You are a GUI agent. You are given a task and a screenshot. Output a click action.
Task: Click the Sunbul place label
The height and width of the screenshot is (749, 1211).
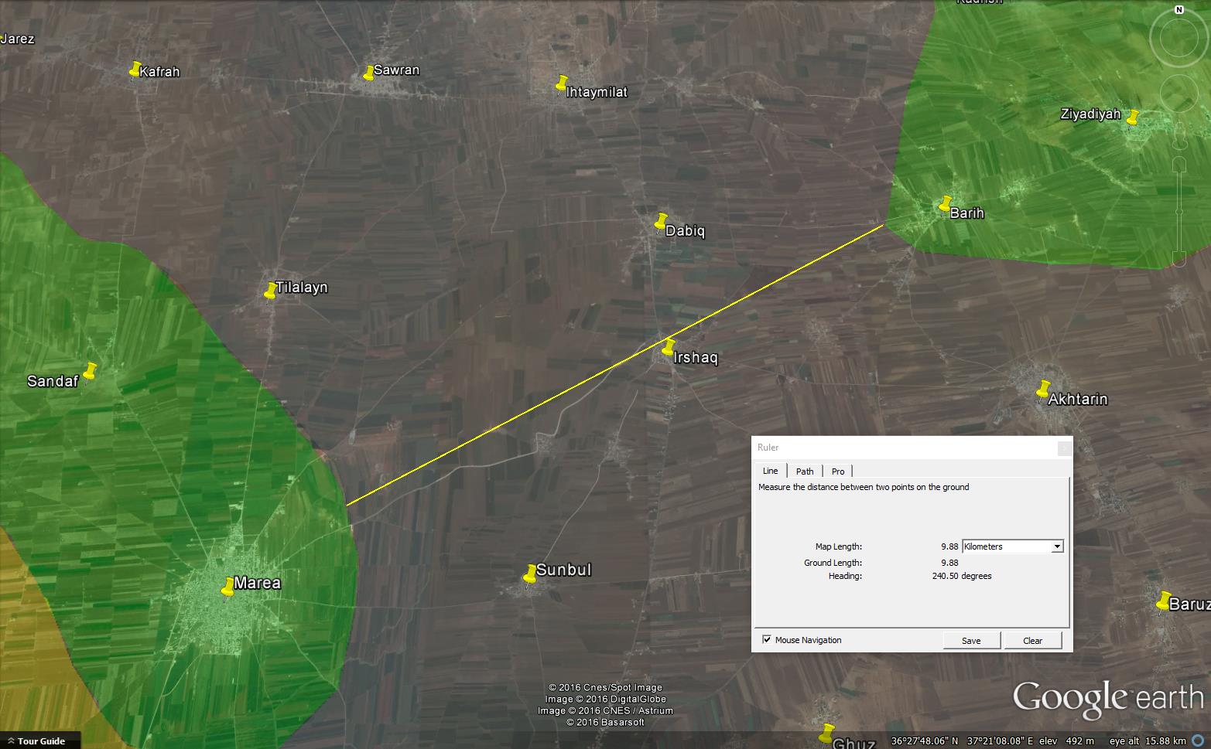563,570
